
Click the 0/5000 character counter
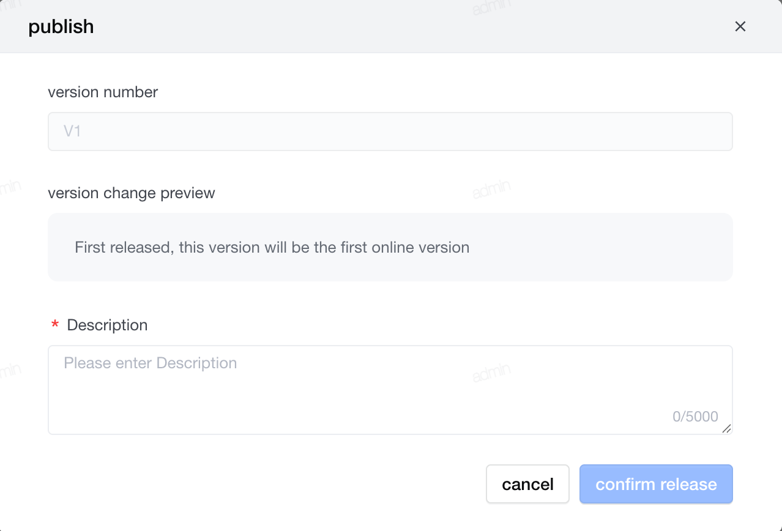tap(695, 417)
